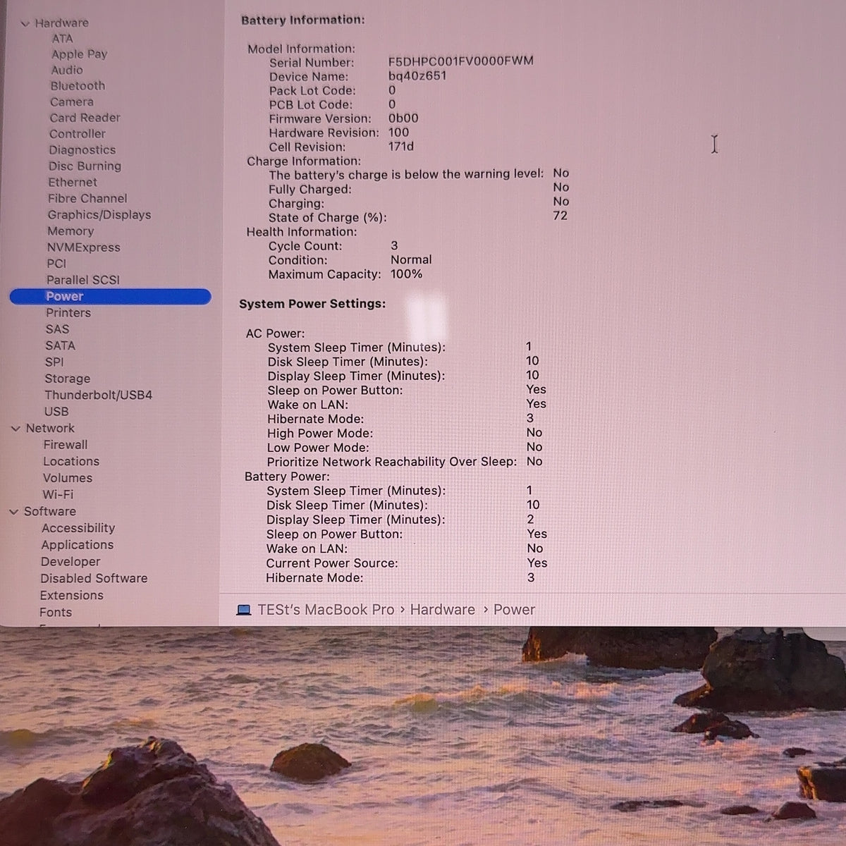
Task: Select Locations under Network
Action: pos(71,462)
